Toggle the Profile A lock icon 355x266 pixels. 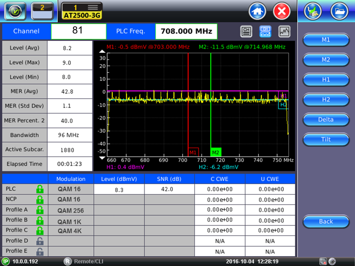click(x=39, y=211)
